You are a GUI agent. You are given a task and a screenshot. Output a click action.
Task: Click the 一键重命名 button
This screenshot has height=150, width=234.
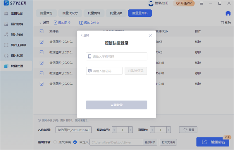[213, 142]
